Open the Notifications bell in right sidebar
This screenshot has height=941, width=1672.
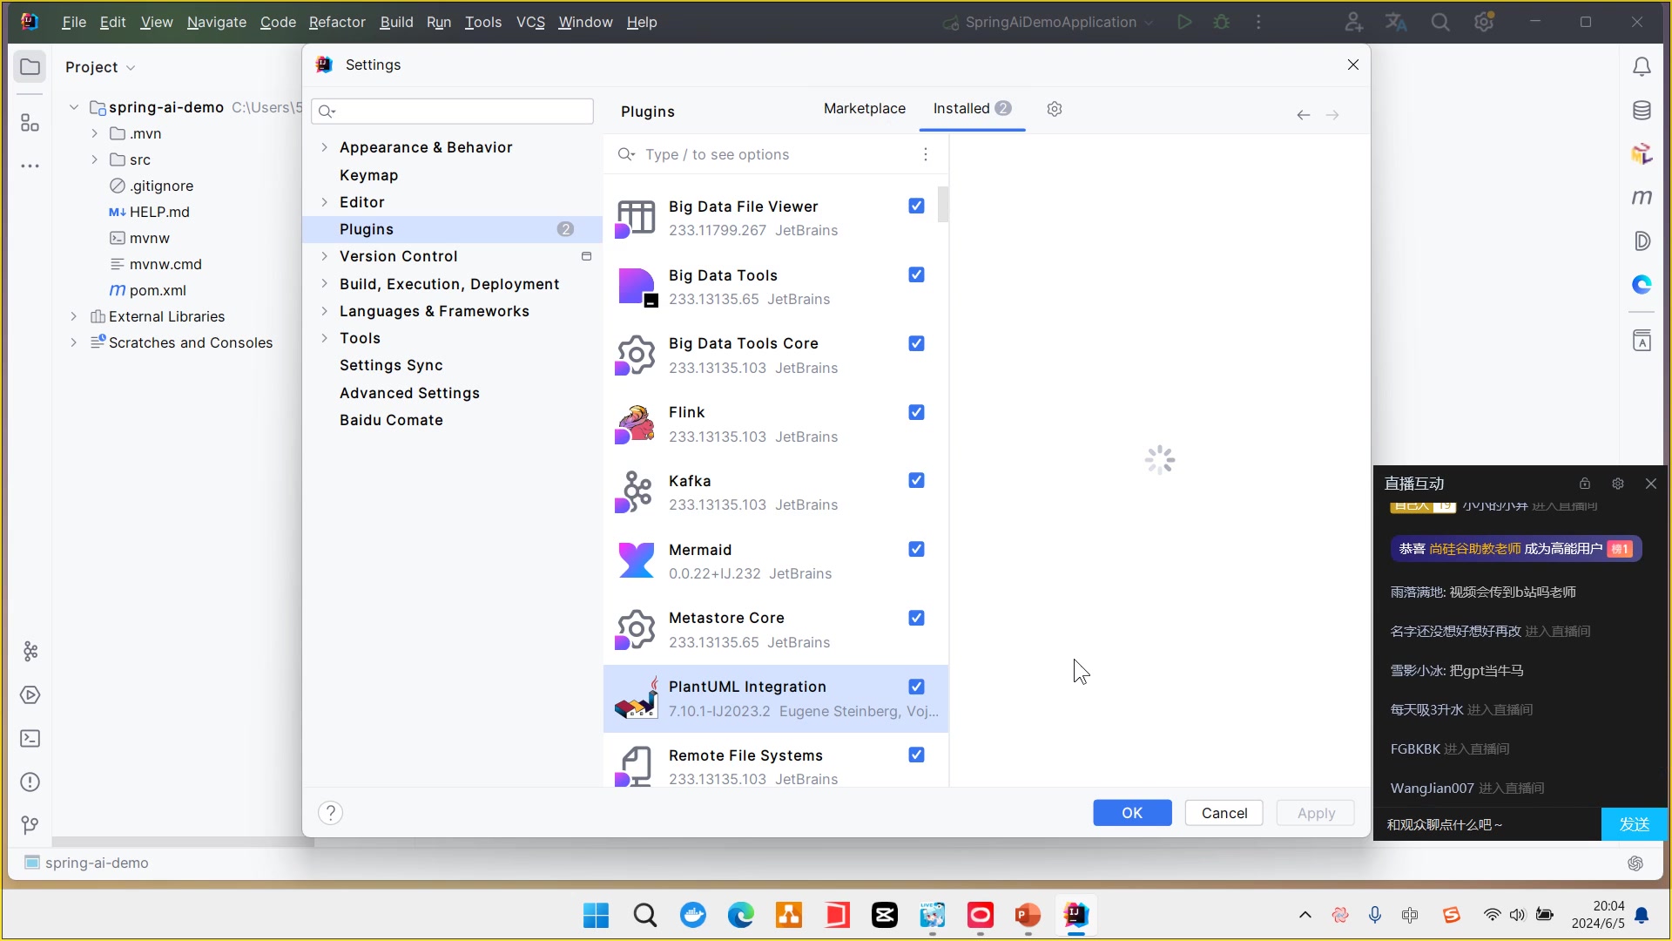pos(1642,67)
